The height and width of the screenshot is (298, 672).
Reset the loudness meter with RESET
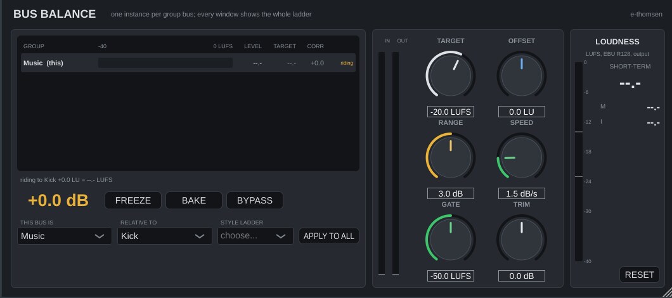(640, 275)
